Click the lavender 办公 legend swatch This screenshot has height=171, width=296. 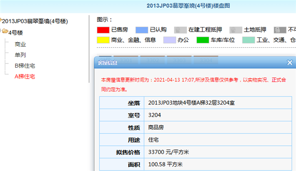[170, 40]
